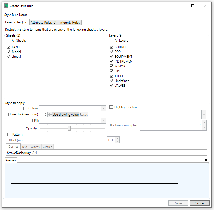Uncheck the BORDER layer checkbox
This screenshot has height=210, width=214.
point(112,47)
